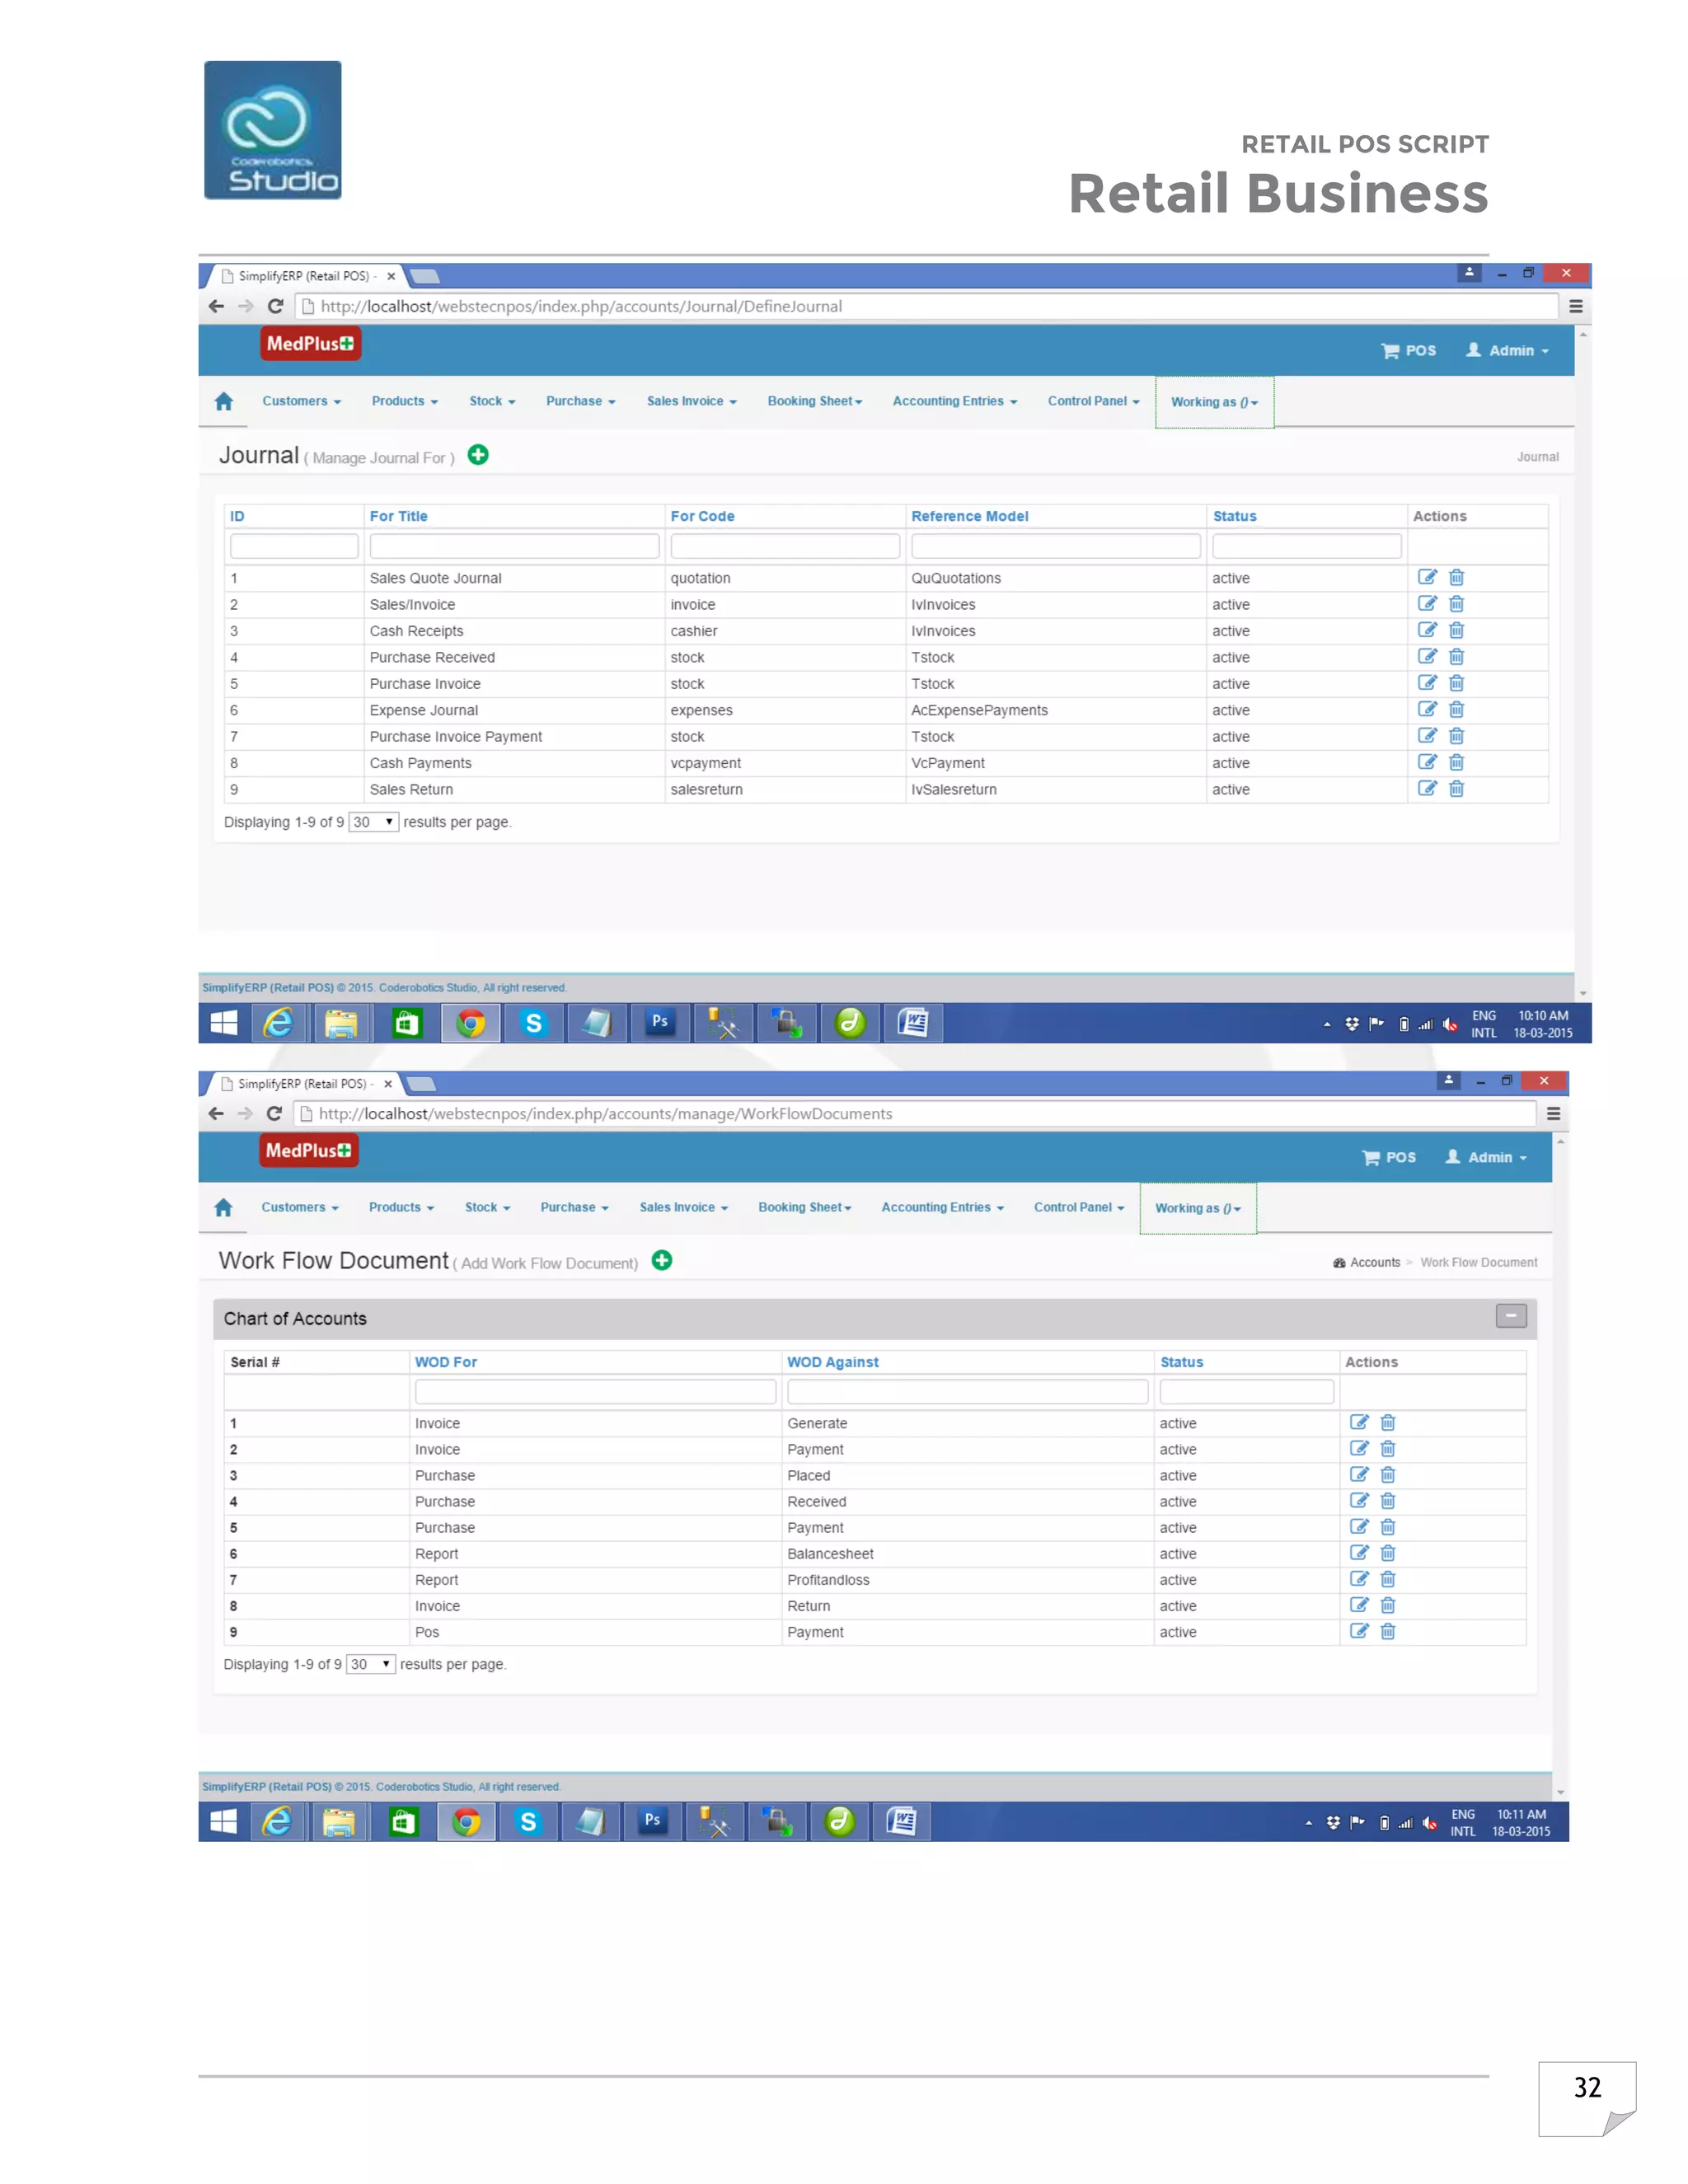
Task: Expand Accounting Entries menu in Journal window
Action: point(954,401)
